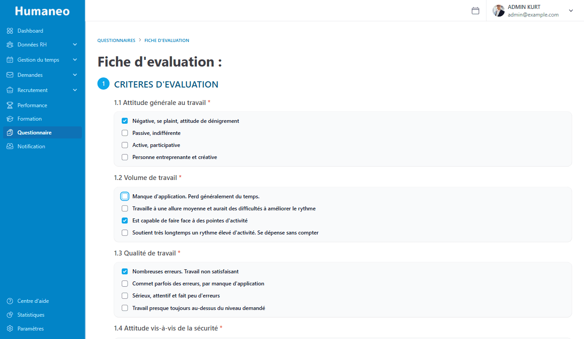This screenshot has width=584, height=339.
Task: Click the Notification inbox icon
Action: pyautogui.click(x=10, y=146)
